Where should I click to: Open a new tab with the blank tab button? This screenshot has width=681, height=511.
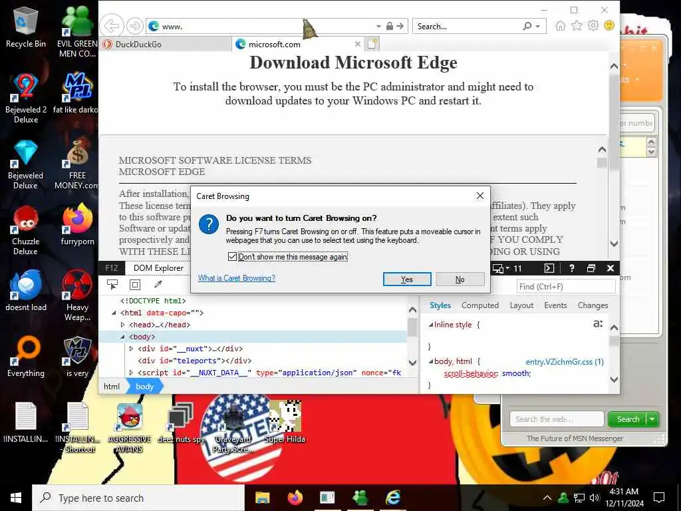click(x=372, y=44)
